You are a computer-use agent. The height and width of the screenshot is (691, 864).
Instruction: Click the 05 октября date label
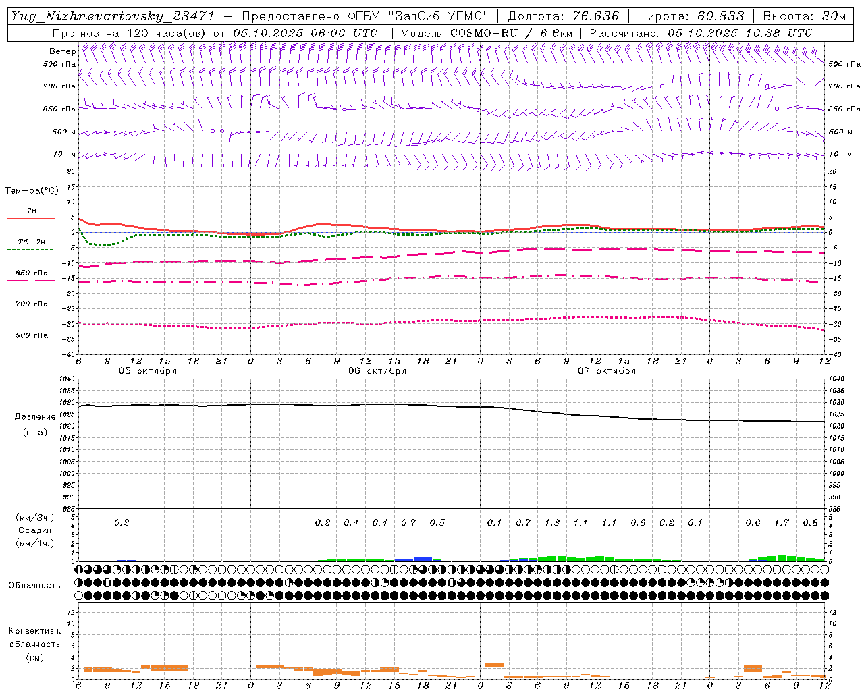click(148, 371)
